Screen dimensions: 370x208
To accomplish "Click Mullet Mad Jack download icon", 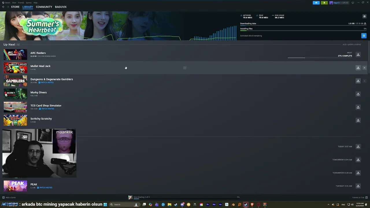I will pos(358,68).
